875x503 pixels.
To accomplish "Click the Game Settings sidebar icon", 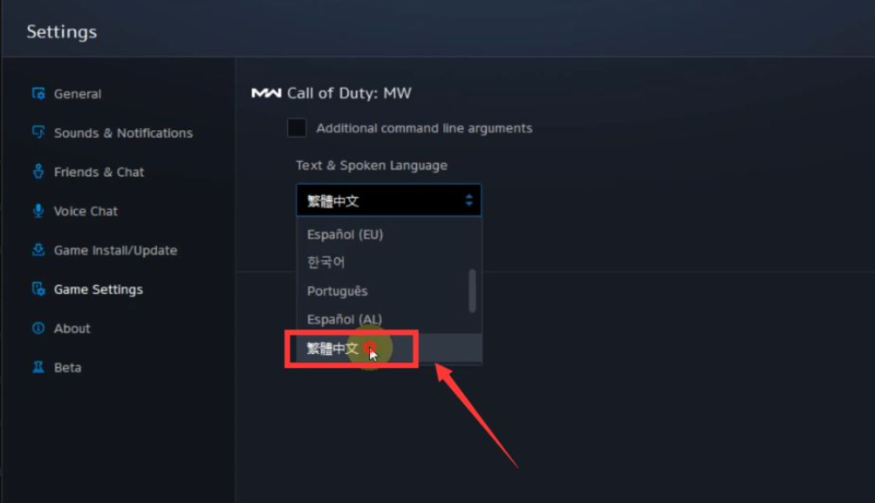I will click(38, 289).
